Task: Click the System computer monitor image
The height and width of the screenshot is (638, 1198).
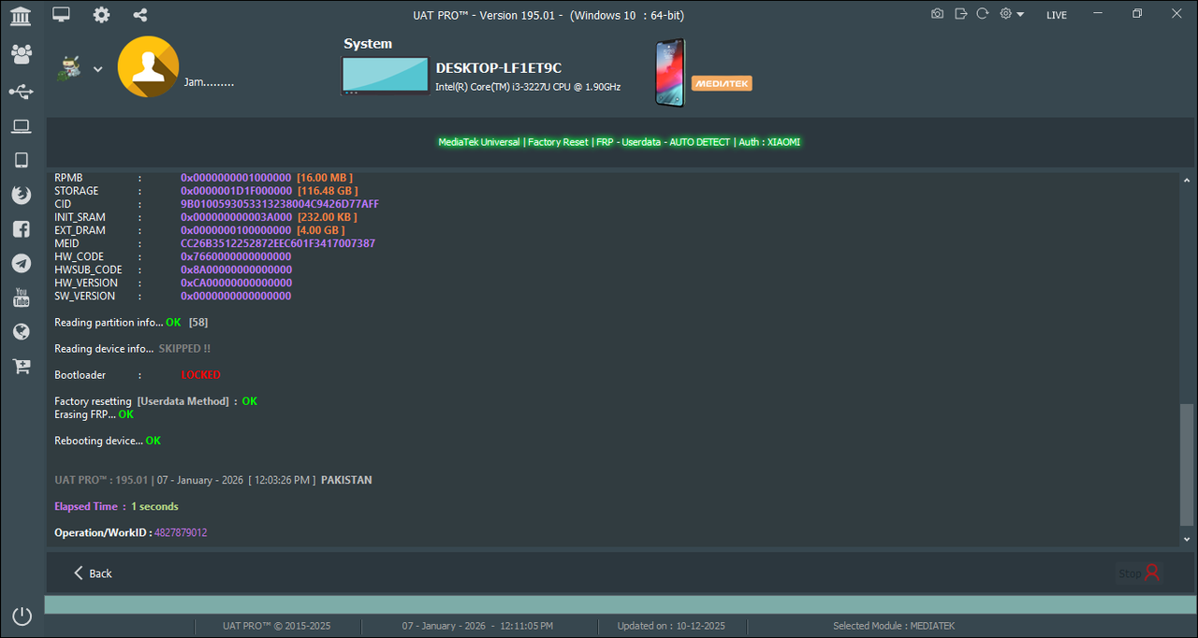Action: (x=384, y=76)
